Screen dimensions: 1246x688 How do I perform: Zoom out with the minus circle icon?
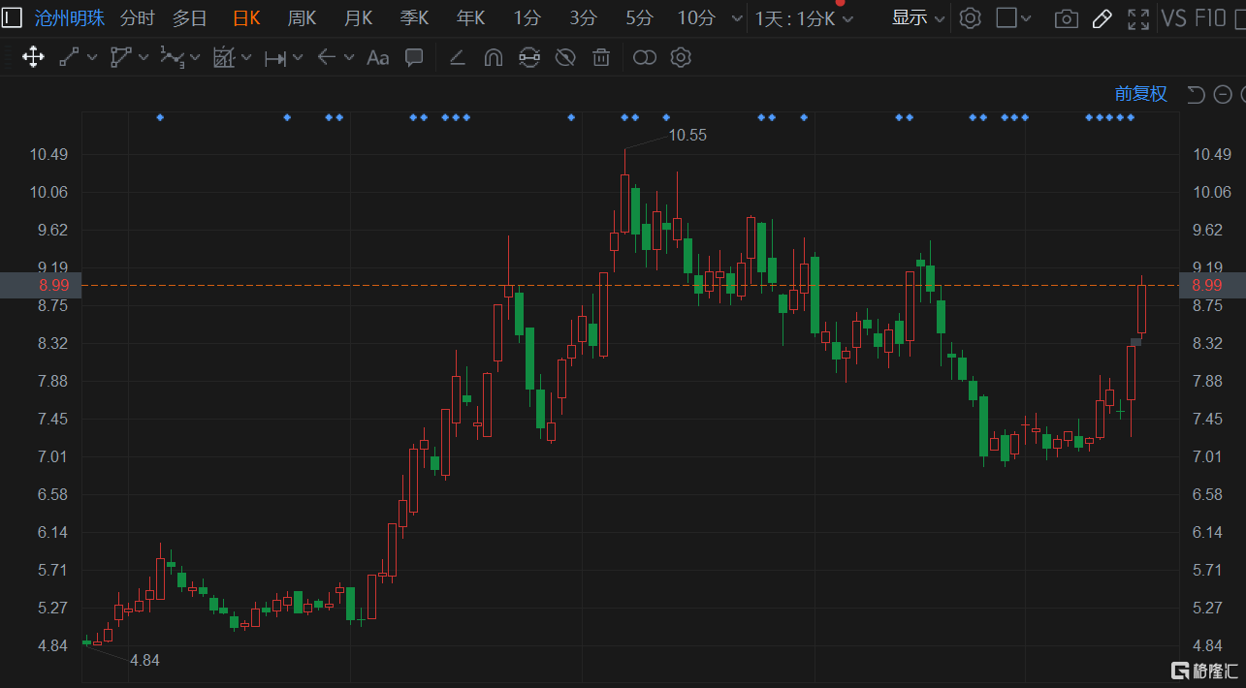pyautogui.click(x=1223, y=94)
